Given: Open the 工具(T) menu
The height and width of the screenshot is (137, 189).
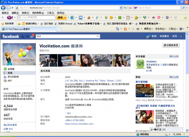Looking at the screenshot, I should [x=50, y=13].
